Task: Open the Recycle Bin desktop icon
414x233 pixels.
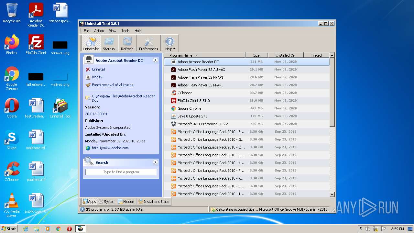Action: 12,13
